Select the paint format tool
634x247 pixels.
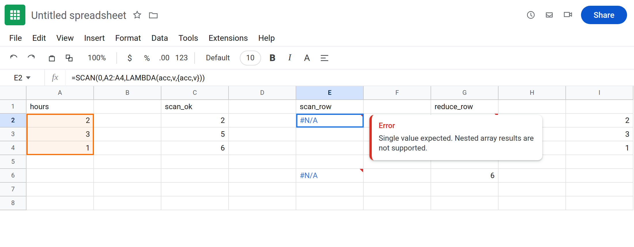pos(69,58)
